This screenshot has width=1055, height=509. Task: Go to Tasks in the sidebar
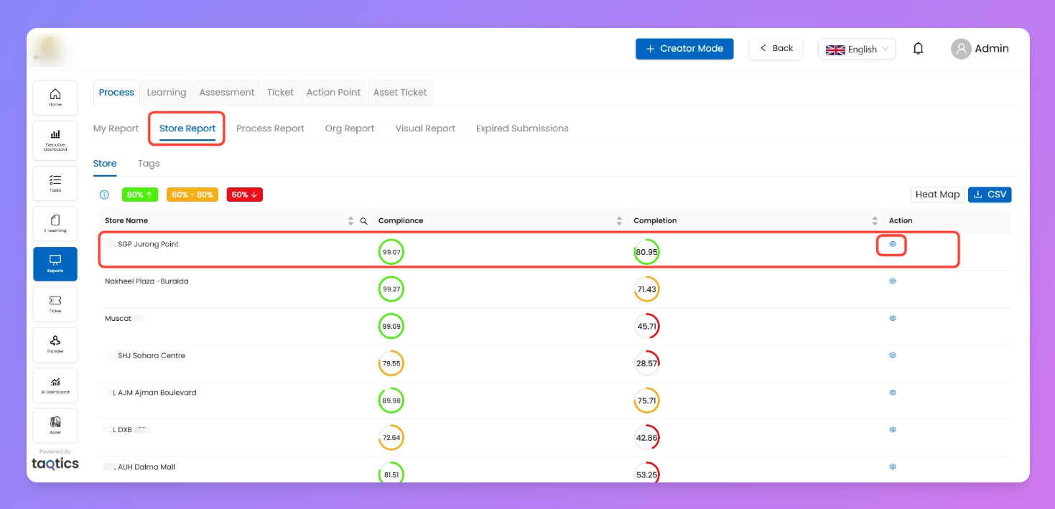pos(55,183)
